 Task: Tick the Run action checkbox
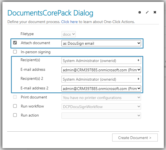click(x=15, y=115)
